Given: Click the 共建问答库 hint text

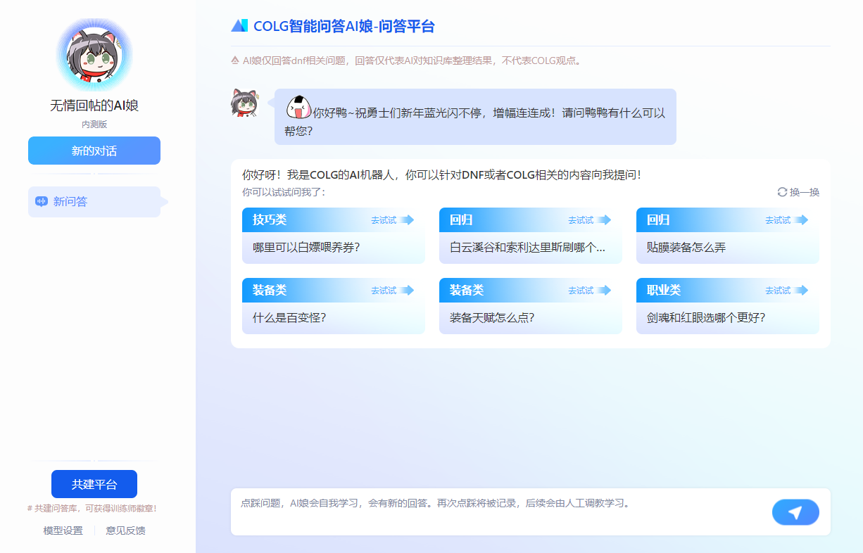Looking at the screenshot, I should 92,508.
